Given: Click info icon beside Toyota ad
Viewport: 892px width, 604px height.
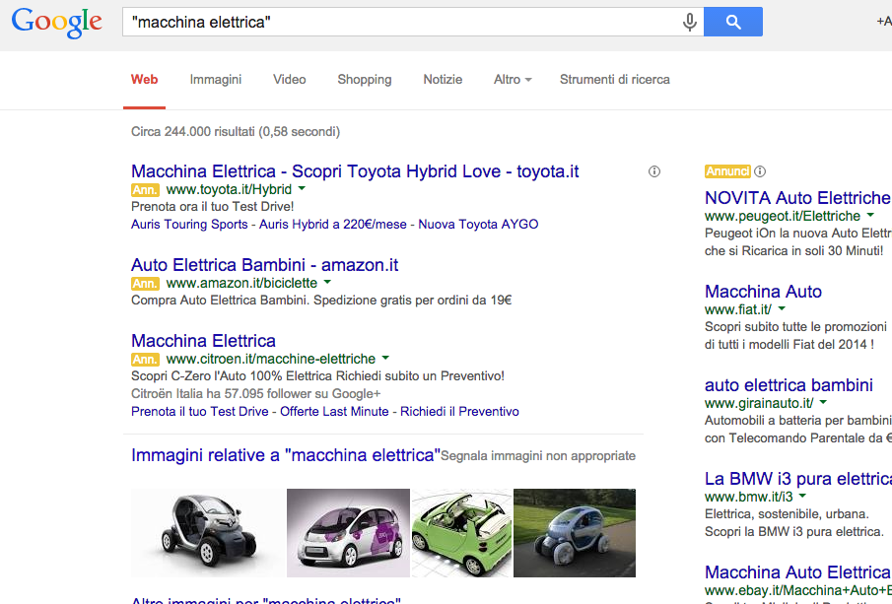Looking at the screenshot, I should [654, 171].
